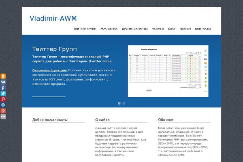Share via Mail.ru @ icon

(x=3, y=105)
